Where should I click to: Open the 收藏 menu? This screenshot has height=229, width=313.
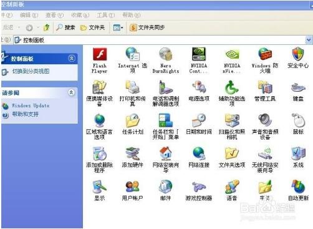click(80, 15)
